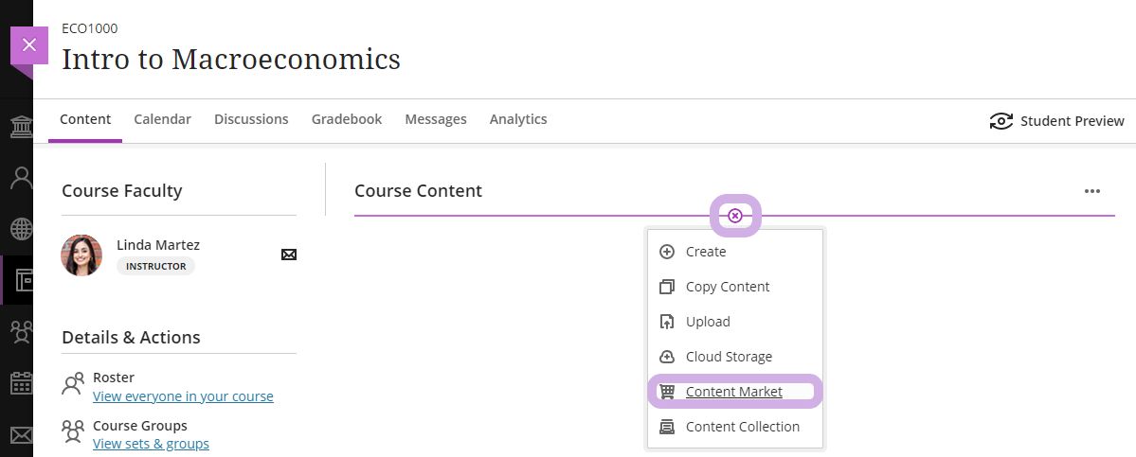Choose Copy Content in the menu
1136x457 pixels.
[x=727, y=287]
